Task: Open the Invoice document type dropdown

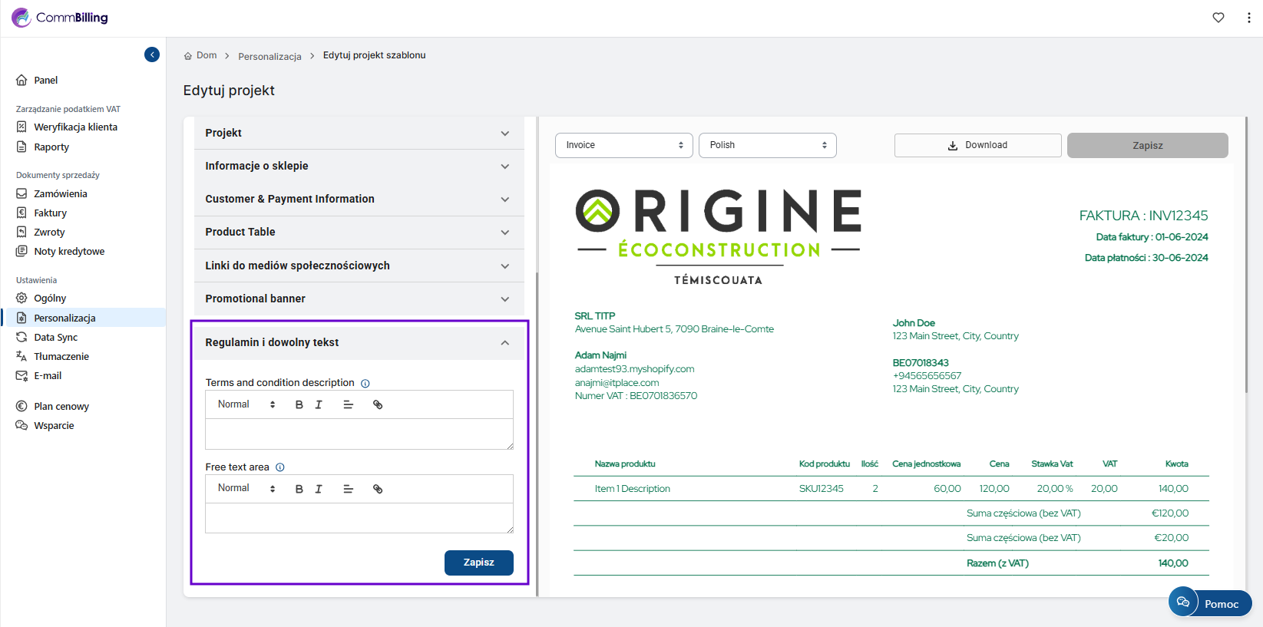Action: [623, 145]
